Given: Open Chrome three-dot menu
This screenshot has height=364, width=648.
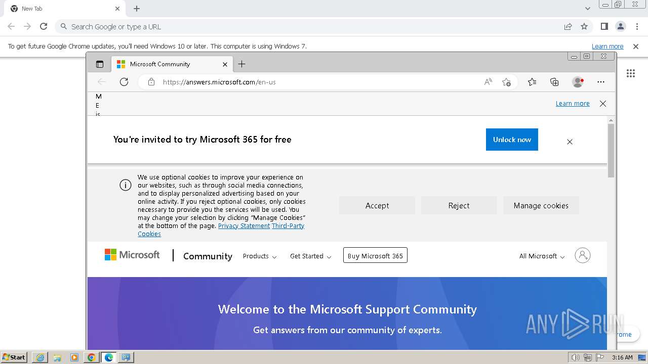Looking at the screenshot, I should tap(637, 26).
